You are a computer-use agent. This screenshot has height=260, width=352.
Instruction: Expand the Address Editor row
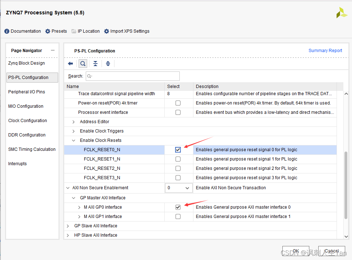pyautogui.click(x=74, y=122)
